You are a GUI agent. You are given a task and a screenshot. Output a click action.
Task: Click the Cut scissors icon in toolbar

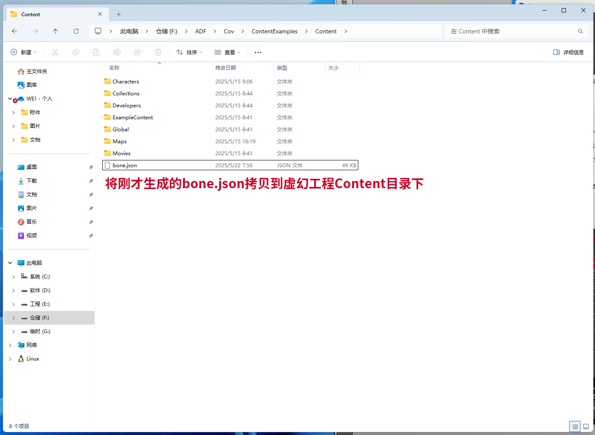point(55,52)
